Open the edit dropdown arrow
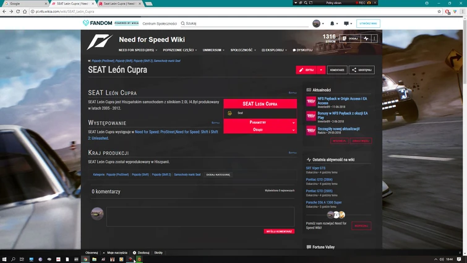This screenshot has height=263, width=467. pos(321,70)
